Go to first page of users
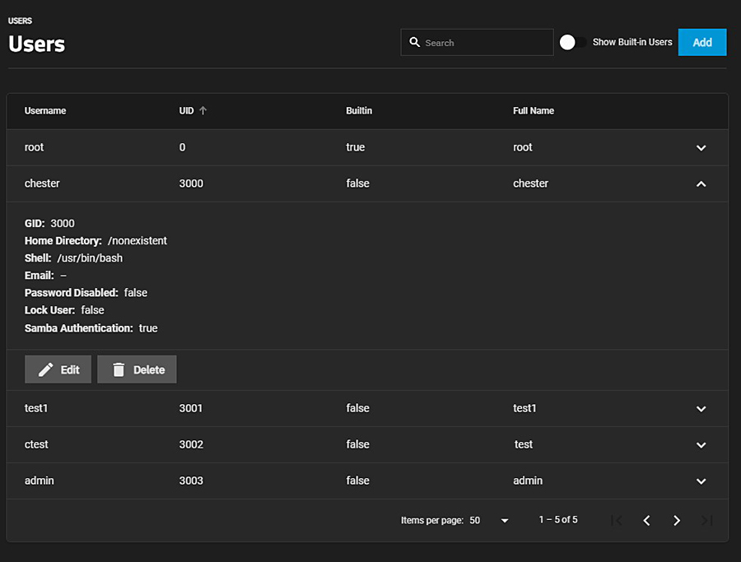This screenshot has height=562, width=741. tap(616, 520)
